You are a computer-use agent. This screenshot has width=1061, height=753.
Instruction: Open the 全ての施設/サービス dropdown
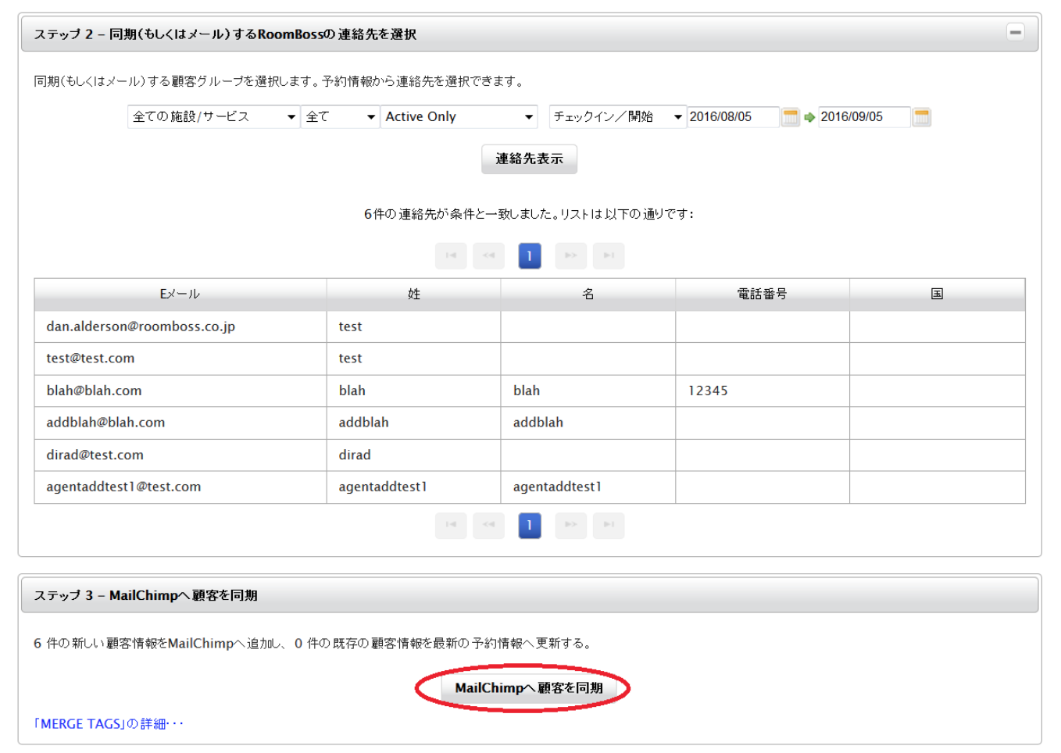pyautogui.click(x=213, y=117)
